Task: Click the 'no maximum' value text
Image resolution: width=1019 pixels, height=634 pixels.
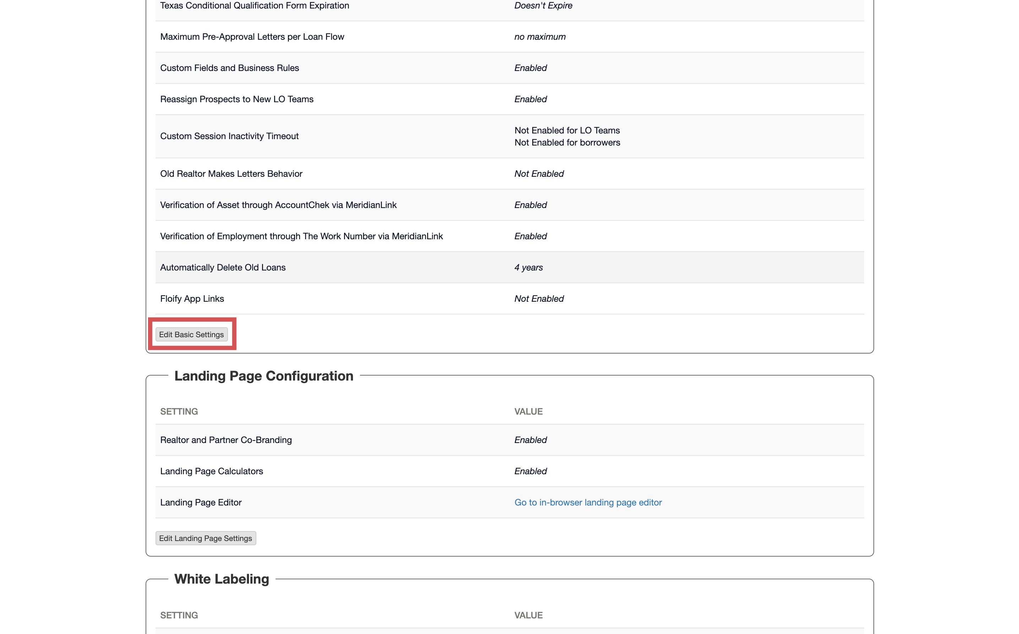Action: [540, 37]
